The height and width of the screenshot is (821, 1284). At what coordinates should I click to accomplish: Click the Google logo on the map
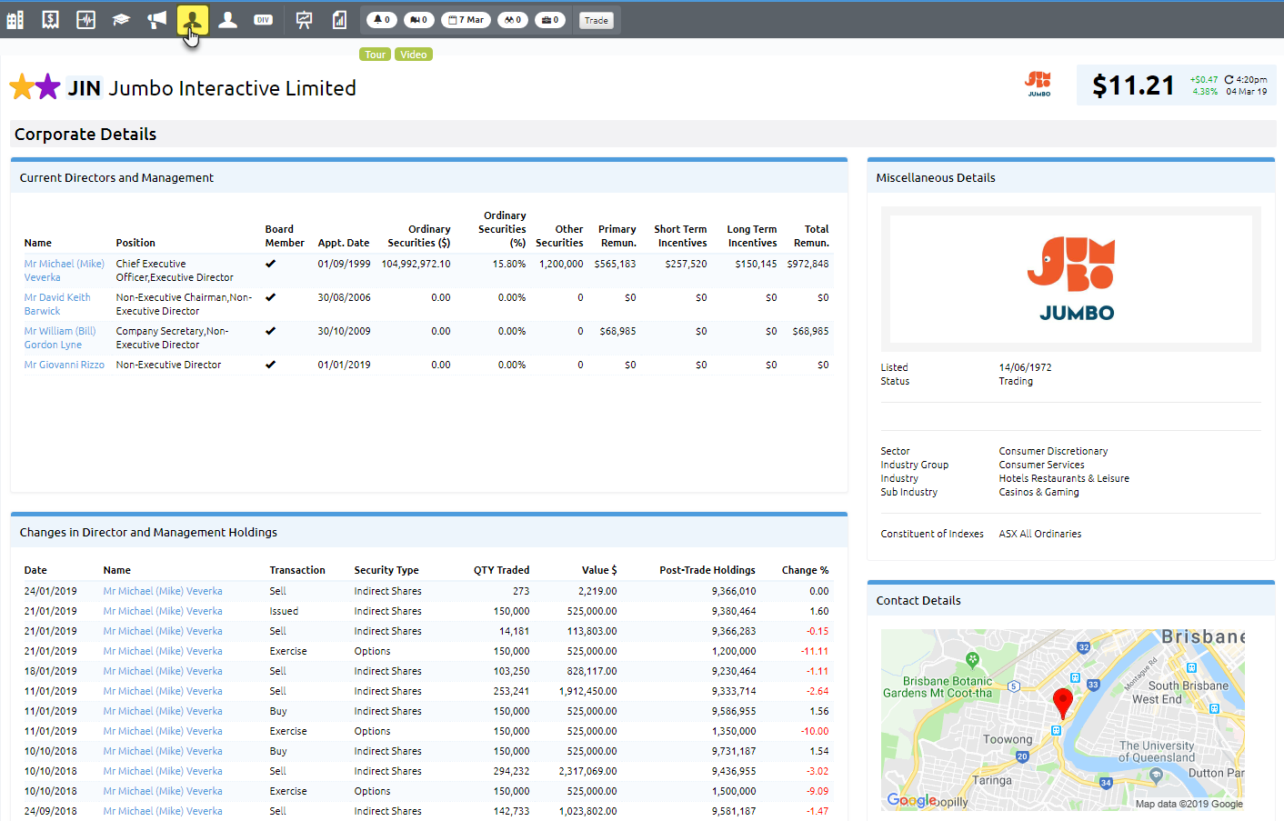point(911,800)
